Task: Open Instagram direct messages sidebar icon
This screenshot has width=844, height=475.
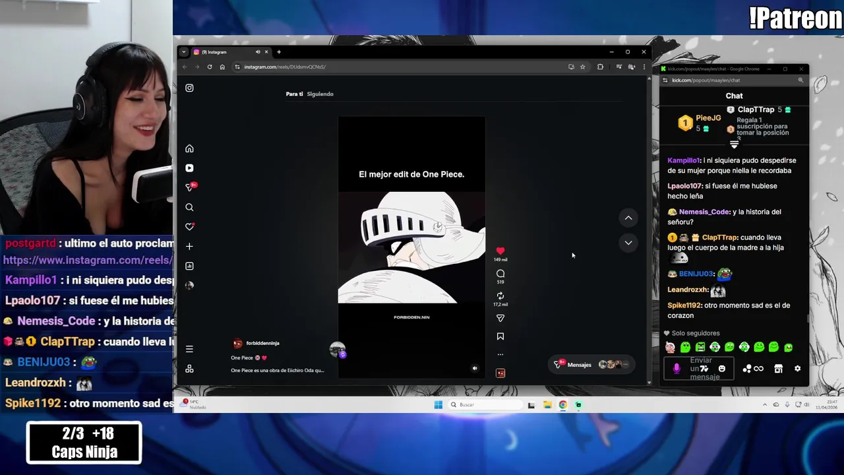Action: click(189, 188)
